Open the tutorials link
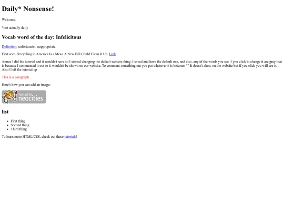The width and height of the screenshot is (284, 213). pos(70,137)
